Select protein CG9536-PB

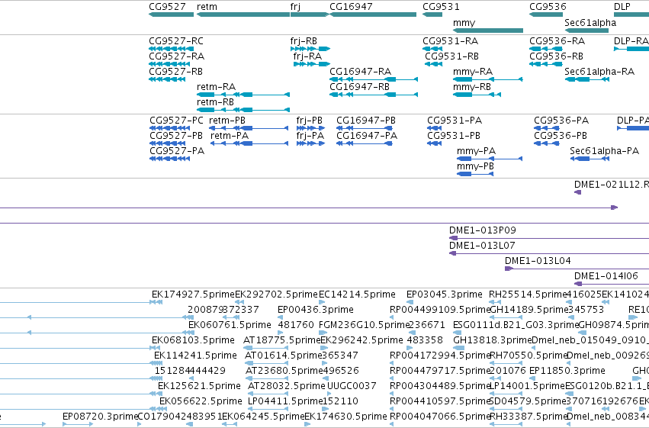pyautogui.click(x=547, y=143)
